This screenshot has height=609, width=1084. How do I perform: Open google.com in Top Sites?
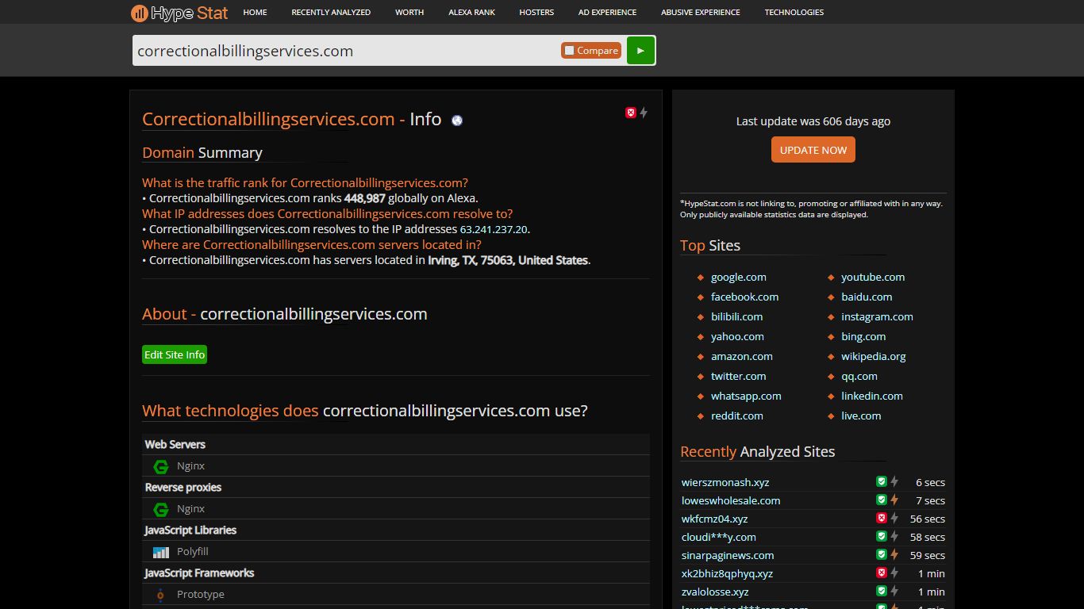(x=739, y=277)
